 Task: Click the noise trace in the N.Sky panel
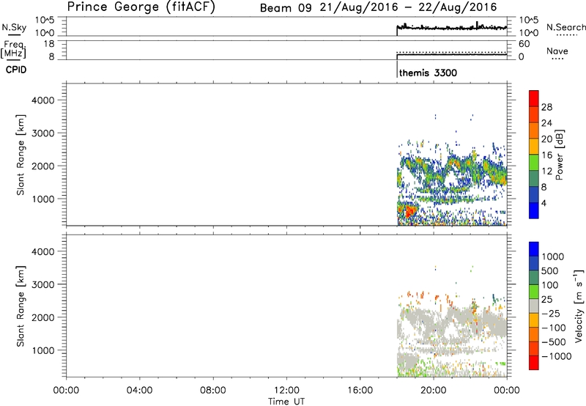coord(451,27)
